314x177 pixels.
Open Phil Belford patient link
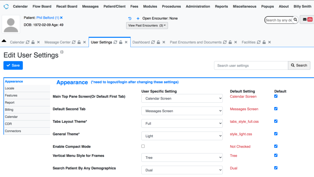[x=48, y=17]
